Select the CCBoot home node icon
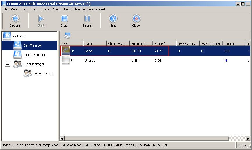 click(7, 36)
